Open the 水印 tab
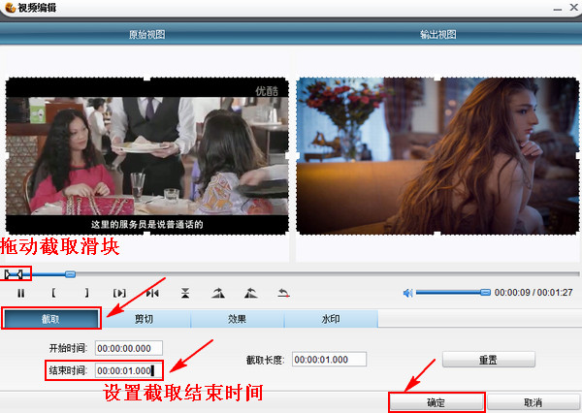 [x=331, y=319]
